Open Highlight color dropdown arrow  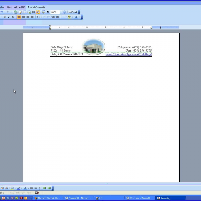click(x=73, y=17)
